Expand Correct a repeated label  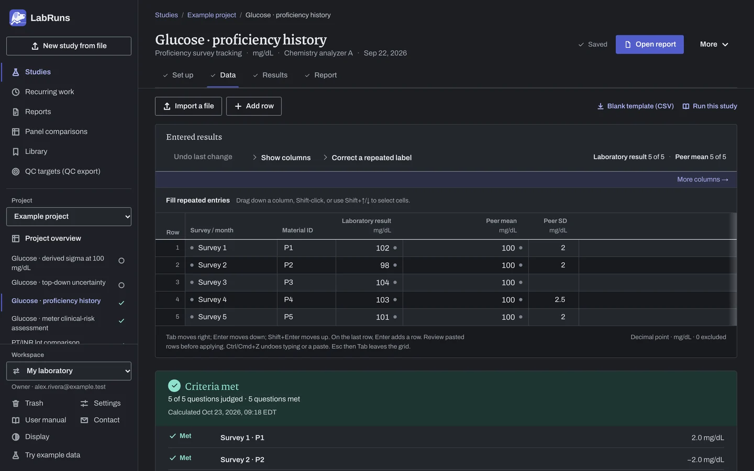tap(367, 158)
